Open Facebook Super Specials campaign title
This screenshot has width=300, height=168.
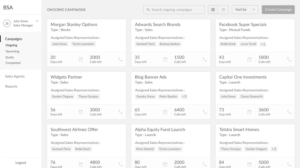pos(243,24)
